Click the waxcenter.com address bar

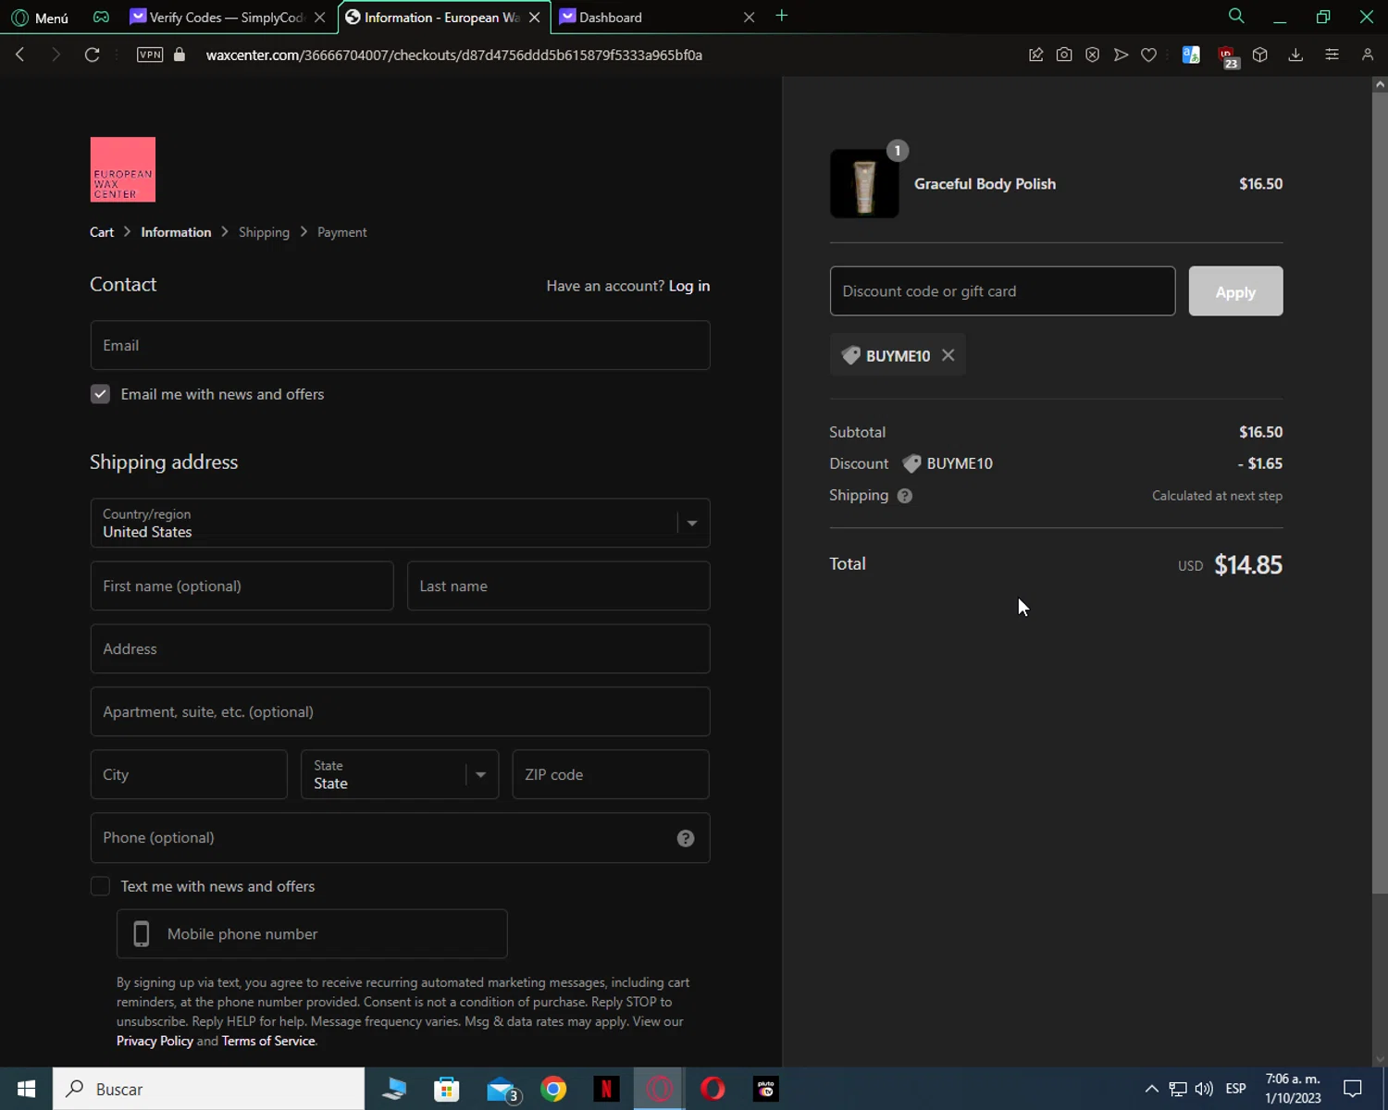453,55
